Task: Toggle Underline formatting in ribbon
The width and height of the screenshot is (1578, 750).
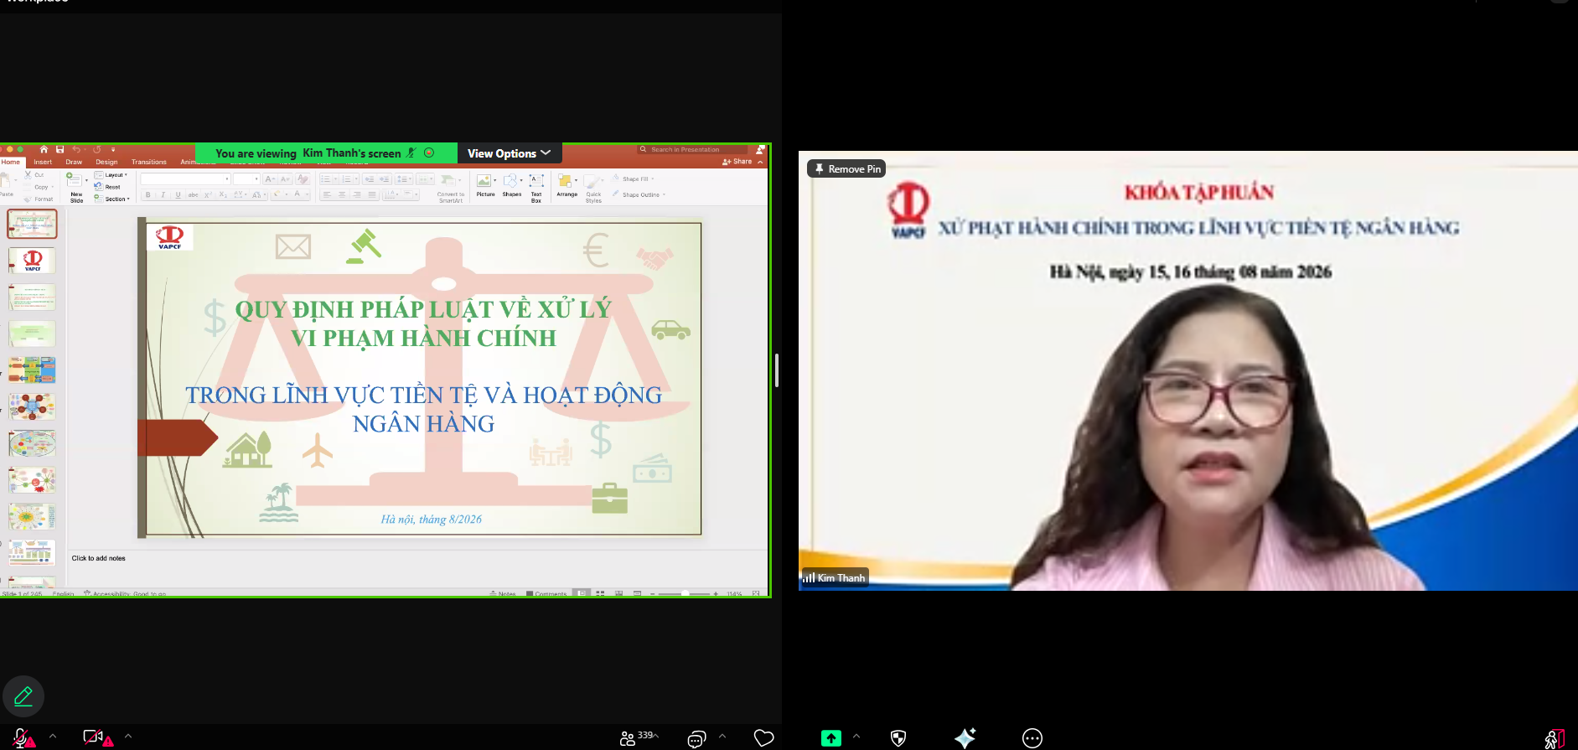Action: coord(178,194)
